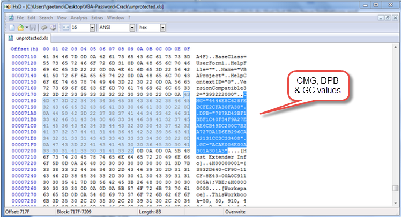The width and height of the screenshot is (401, 217).
Task: Open the Search menu
Action: [x=46, y=18]
